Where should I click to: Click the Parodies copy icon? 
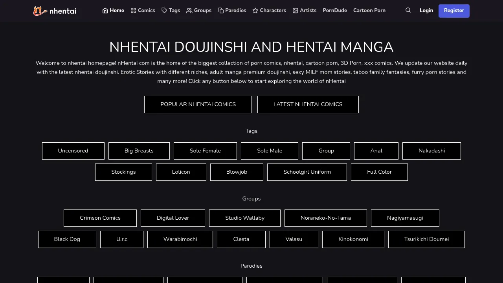221,11
